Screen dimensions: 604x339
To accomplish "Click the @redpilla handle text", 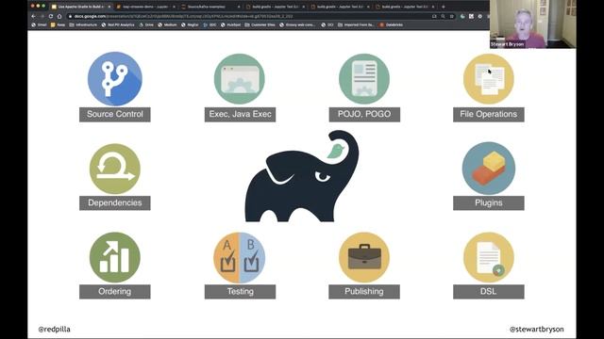I will click(x=55, y=330).
